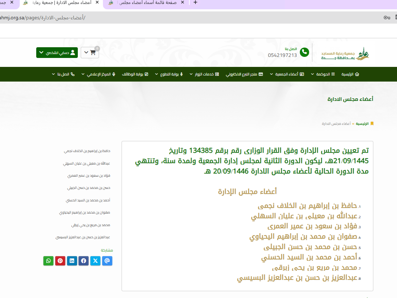Click الرئيسية breadcrumb link
The width and height of the screenshot is (397, 298).
click(x=362, y=124)
